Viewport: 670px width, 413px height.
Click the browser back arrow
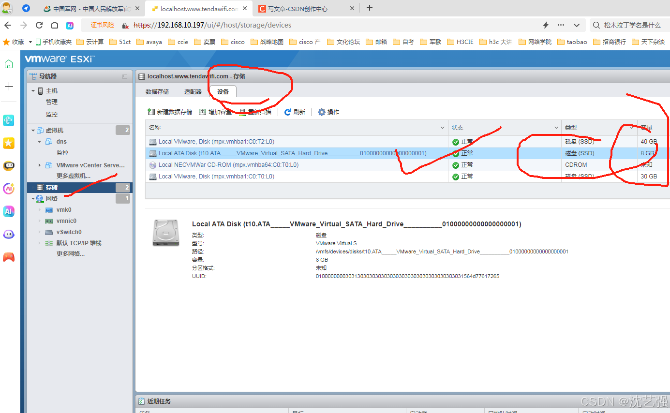click(8, 25)
